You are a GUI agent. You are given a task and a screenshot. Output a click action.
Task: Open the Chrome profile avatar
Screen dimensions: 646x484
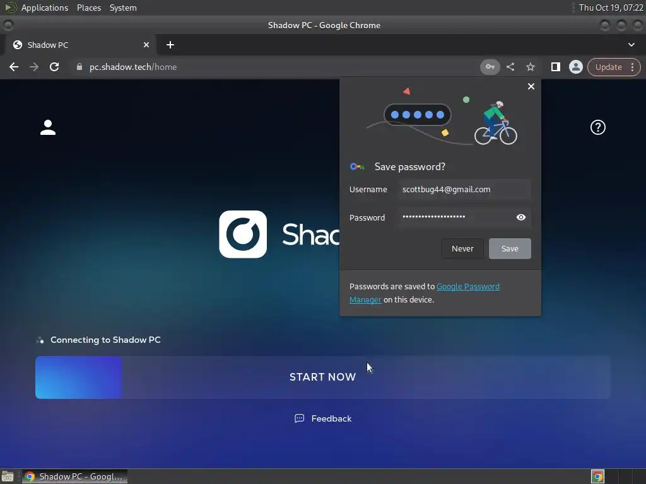tap(575, 67)
